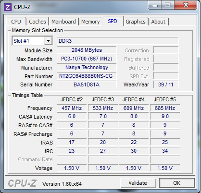Click the PC3-10700 (667 MHz) bandwidth value
Screen dimensions: 201x193
point(87,59)
